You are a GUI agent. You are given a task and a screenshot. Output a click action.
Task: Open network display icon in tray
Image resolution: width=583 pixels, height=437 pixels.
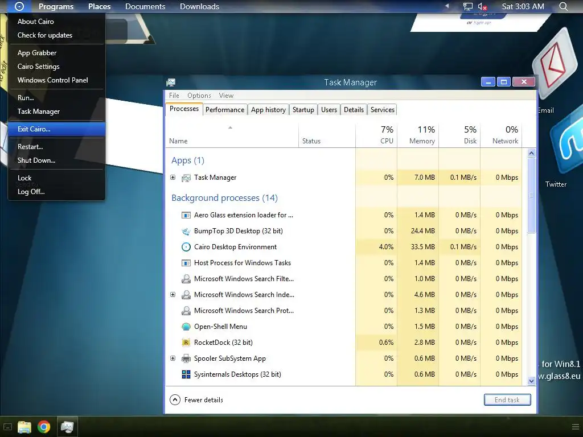click(x=468, y=6)
